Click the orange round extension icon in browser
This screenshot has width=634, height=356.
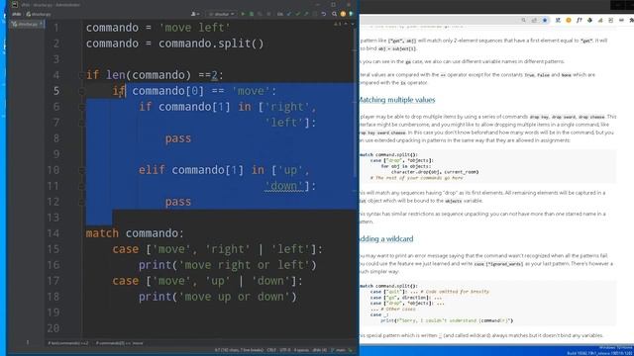coord(569,20)
